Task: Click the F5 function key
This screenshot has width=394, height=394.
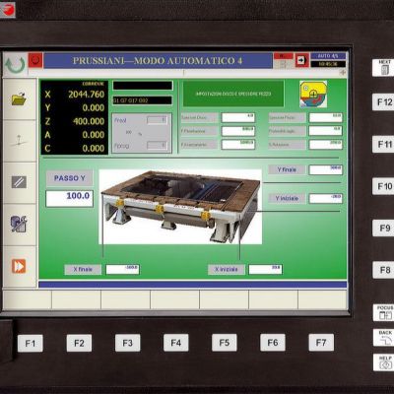Action: (x=225, y=343)
